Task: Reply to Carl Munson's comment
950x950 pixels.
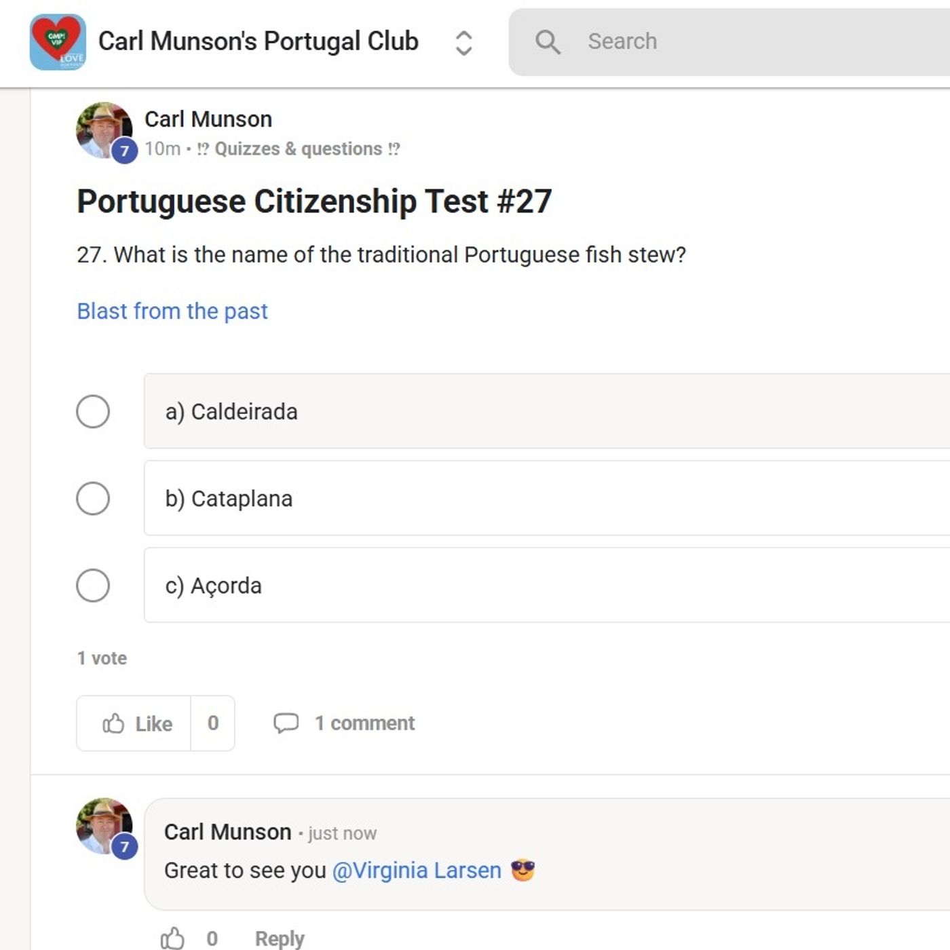Action: 279,938
